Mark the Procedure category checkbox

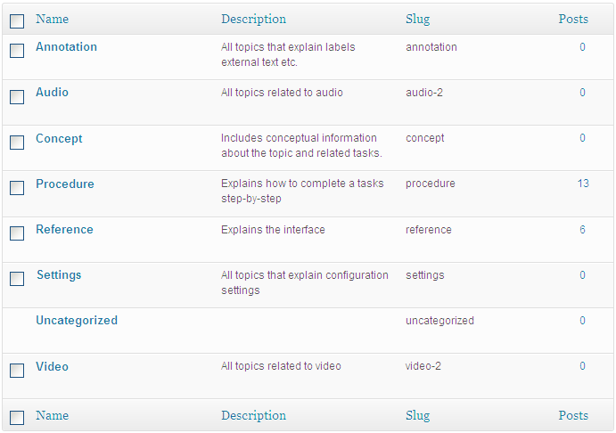point(17,188)
